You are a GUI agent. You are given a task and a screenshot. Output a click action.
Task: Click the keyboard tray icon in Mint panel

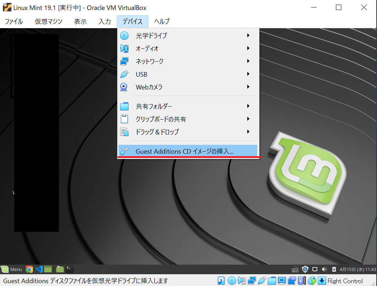[295, 270]
